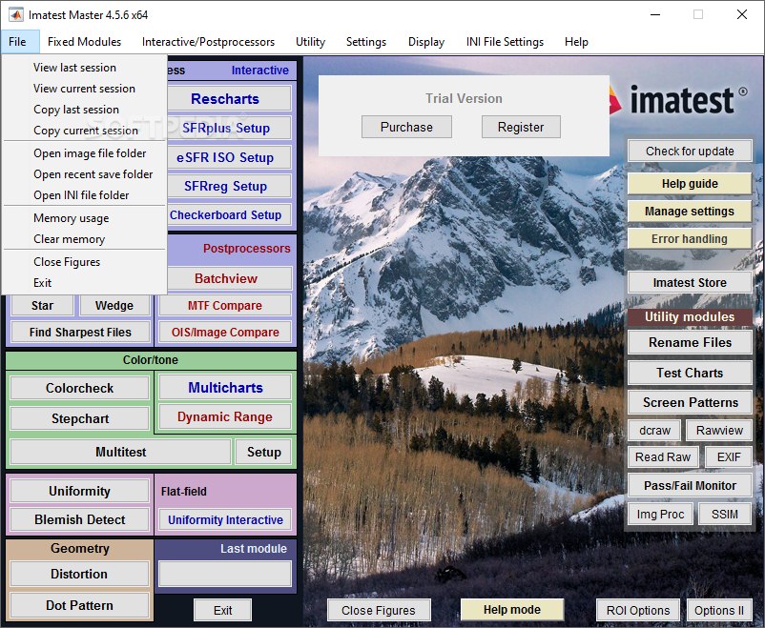Choose Open recent save folder
Viewport: 765px width, 628px height.
coord(84,174)
